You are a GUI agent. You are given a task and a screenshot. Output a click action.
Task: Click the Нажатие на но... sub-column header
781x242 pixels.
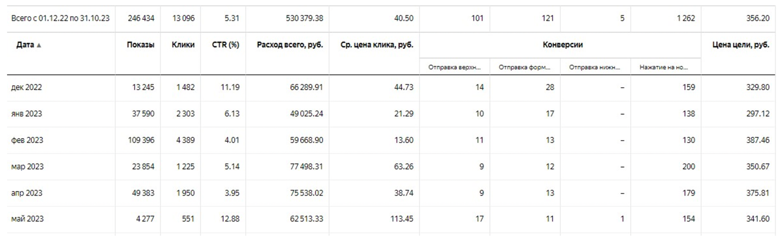click(x=663, y=67)
